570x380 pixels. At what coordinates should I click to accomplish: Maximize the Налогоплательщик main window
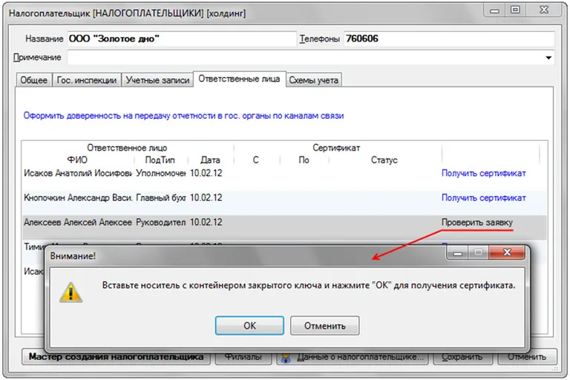point(515,10)
